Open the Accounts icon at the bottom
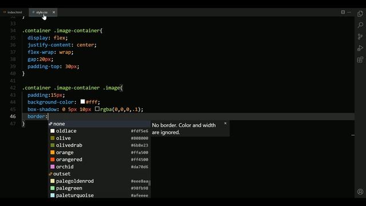Screen dimensions: 366x206 [360, 192]
